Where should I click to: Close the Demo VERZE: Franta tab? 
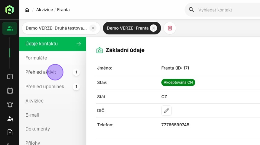154,28
